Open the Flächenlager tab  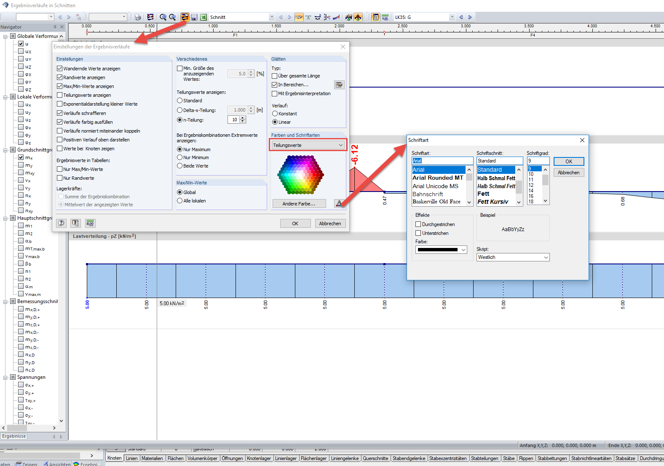point(313,458)
